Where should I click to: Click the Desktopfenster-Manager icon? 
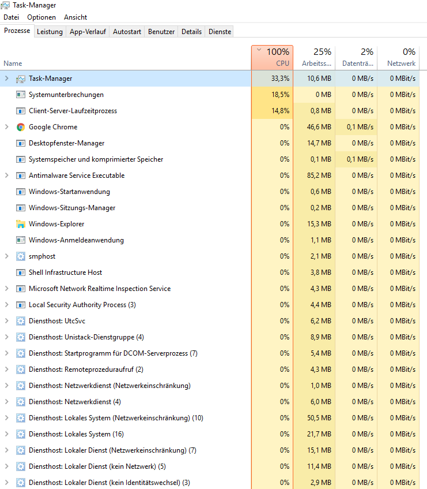(21, 143)
